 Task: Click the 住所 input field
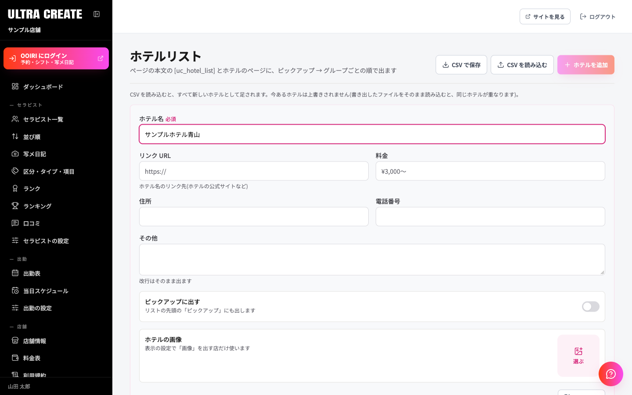coord(254,217)
